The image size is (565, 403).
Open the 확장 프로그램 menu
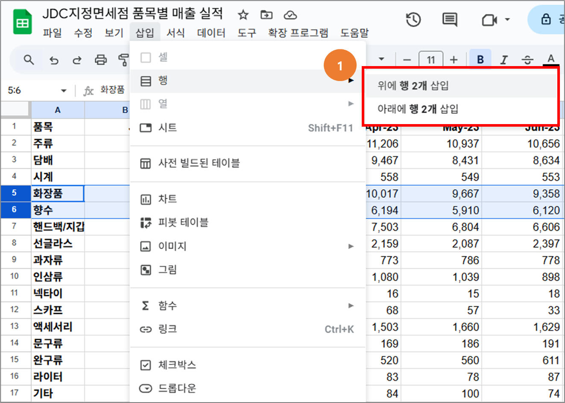(298, 33)
